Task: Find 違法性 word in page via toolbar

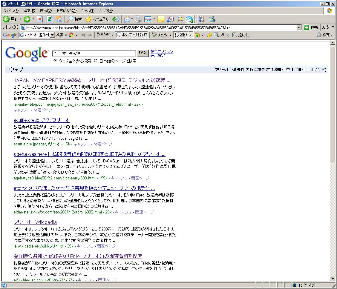Action: (241, 35)
